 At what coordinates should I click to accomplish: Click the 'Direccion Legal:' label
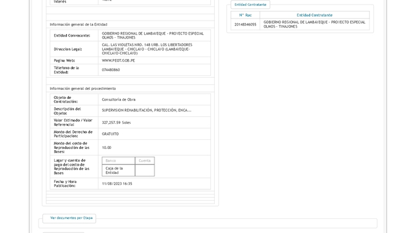(68, 49)
